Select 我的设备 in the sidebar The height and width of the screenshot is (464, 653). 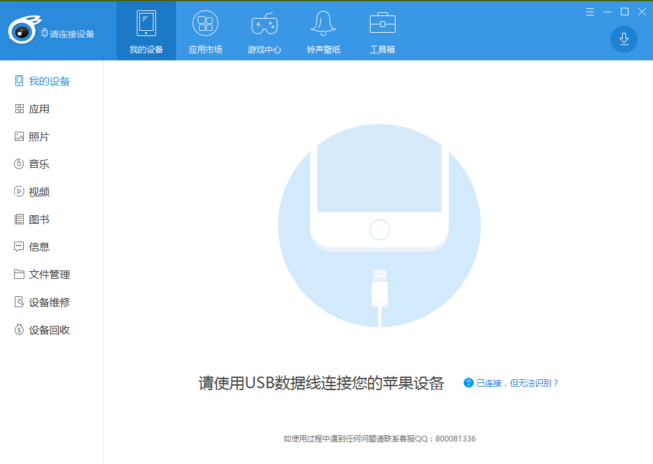pyautogui.click(x=42, y=81)
